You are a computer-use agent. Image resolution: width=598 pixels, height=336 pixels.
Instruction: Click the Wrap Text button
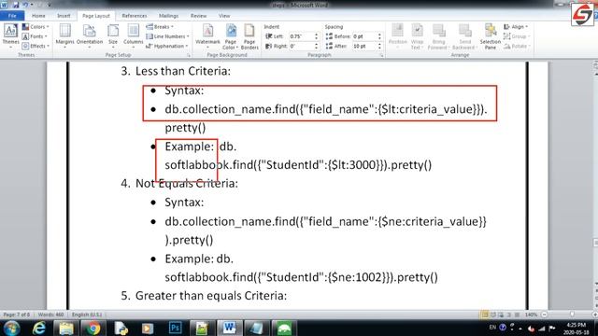(418, 37)
